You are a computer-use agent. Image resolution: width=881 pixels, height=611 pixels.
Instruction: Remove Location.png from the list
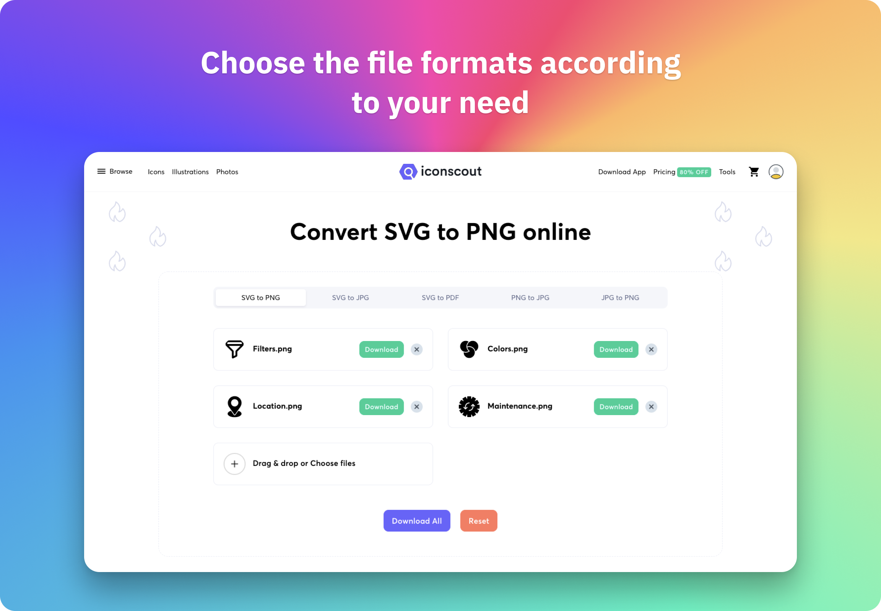tap(417, 406)
